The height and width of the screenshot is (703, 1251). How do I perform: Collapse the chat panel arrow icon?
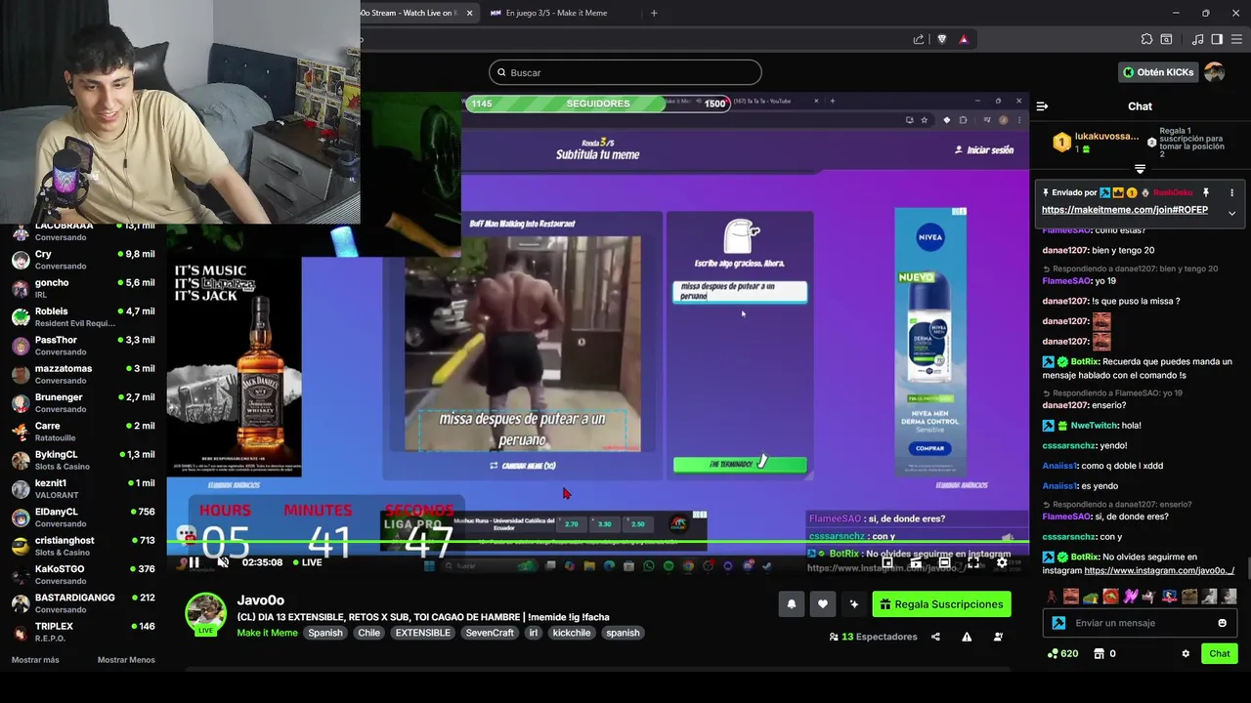(x=1042, y=106)
